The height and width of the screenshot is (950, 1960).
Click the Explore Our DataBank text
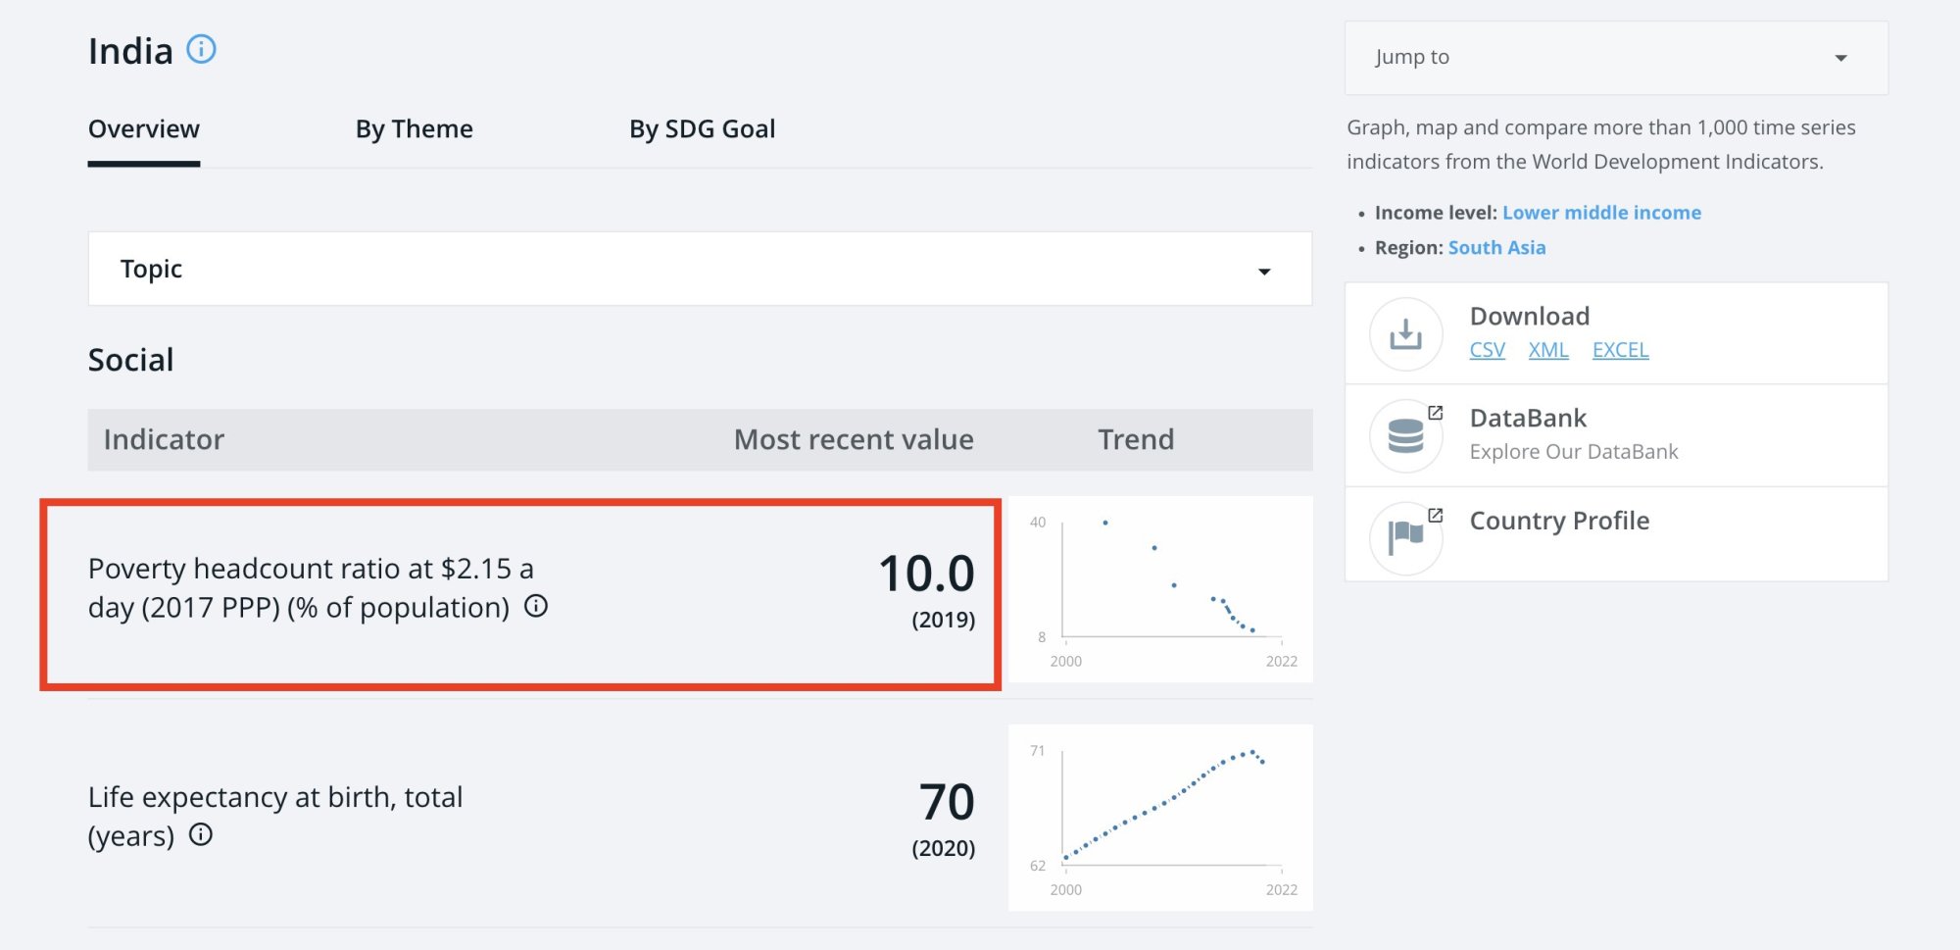coord(1574,452)
